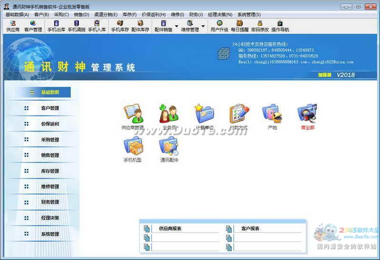The height and width of the screenshot is (260, 380).
Task: Open 客户管理 from the toolbar
Action: click(33, 26)
